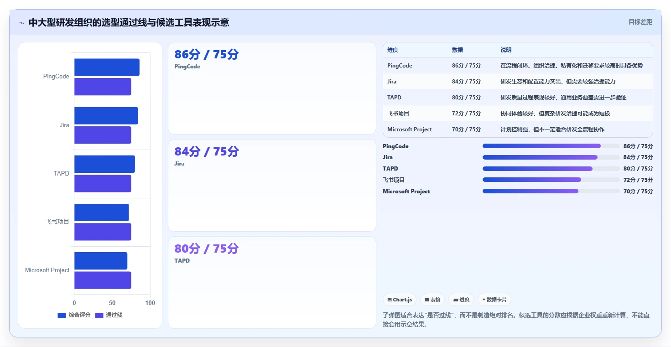This screenshot has width=671, height=347.
Task: Click the Microsoft Project 通过线 chart bar
Action: 103,280
